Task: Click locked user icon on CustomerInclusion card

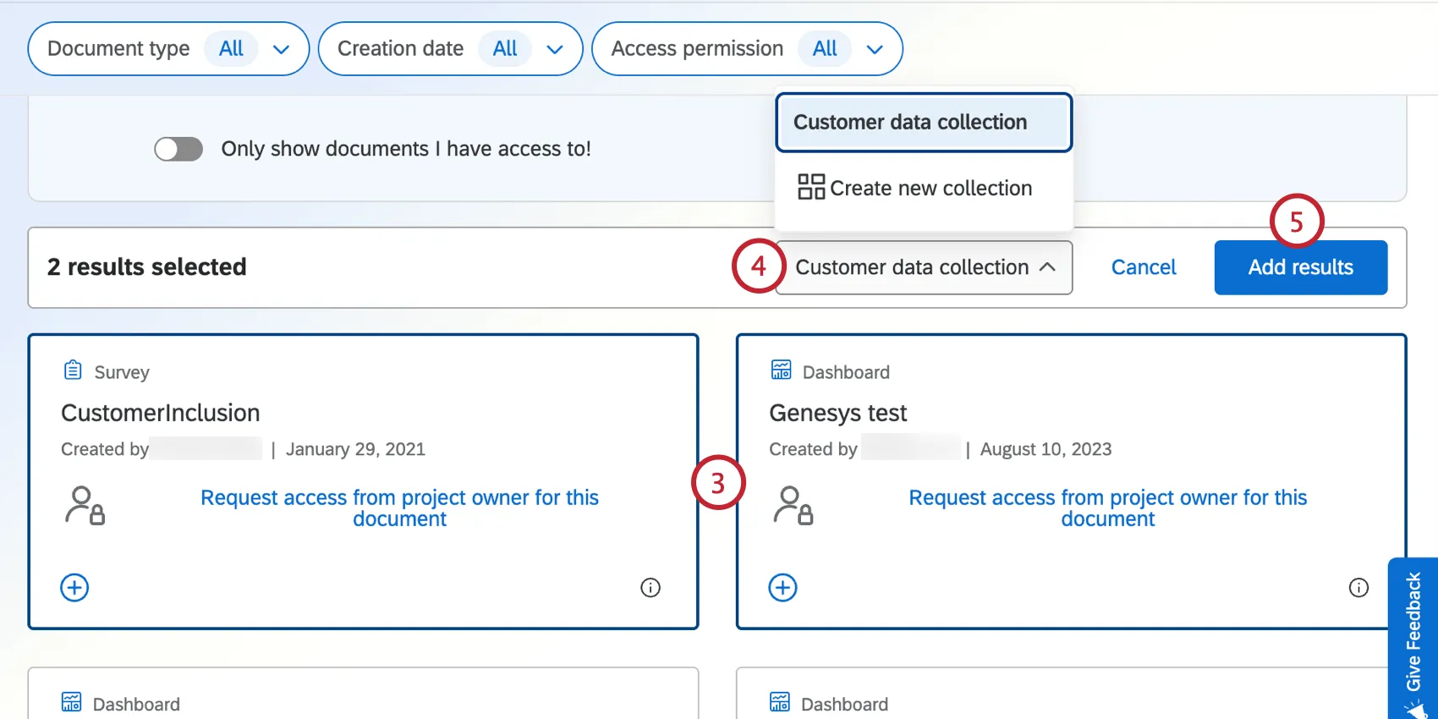Action: (x=85, y=506)
